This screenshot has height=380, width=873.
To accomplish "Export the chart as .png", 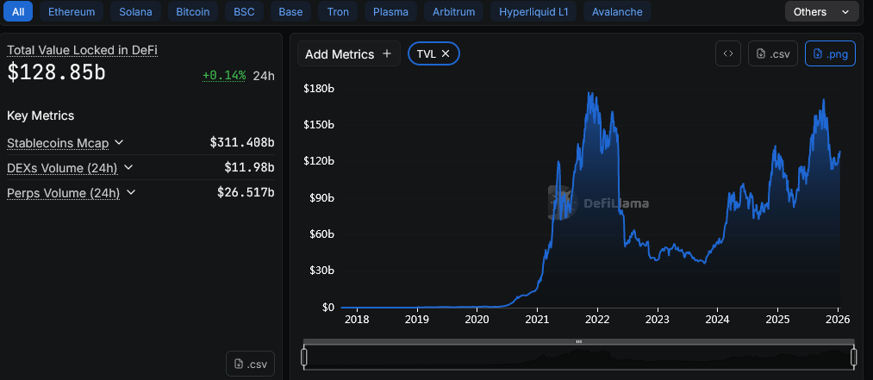I will click(830, 53).
